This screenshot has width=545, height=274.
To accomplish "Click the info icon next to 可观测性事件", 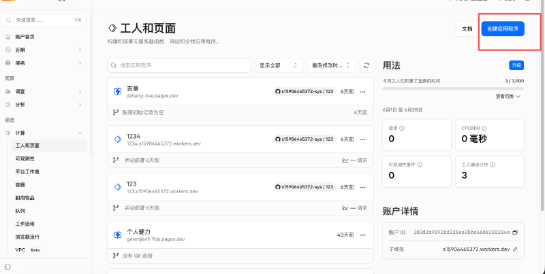I will (x=420, y=165).
